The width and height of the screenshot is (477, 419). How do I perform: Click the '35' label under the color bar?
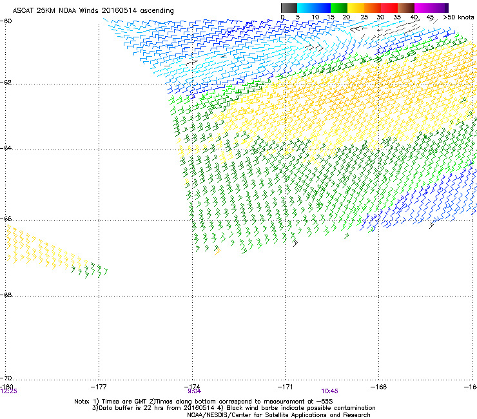[x=397, y=17]
